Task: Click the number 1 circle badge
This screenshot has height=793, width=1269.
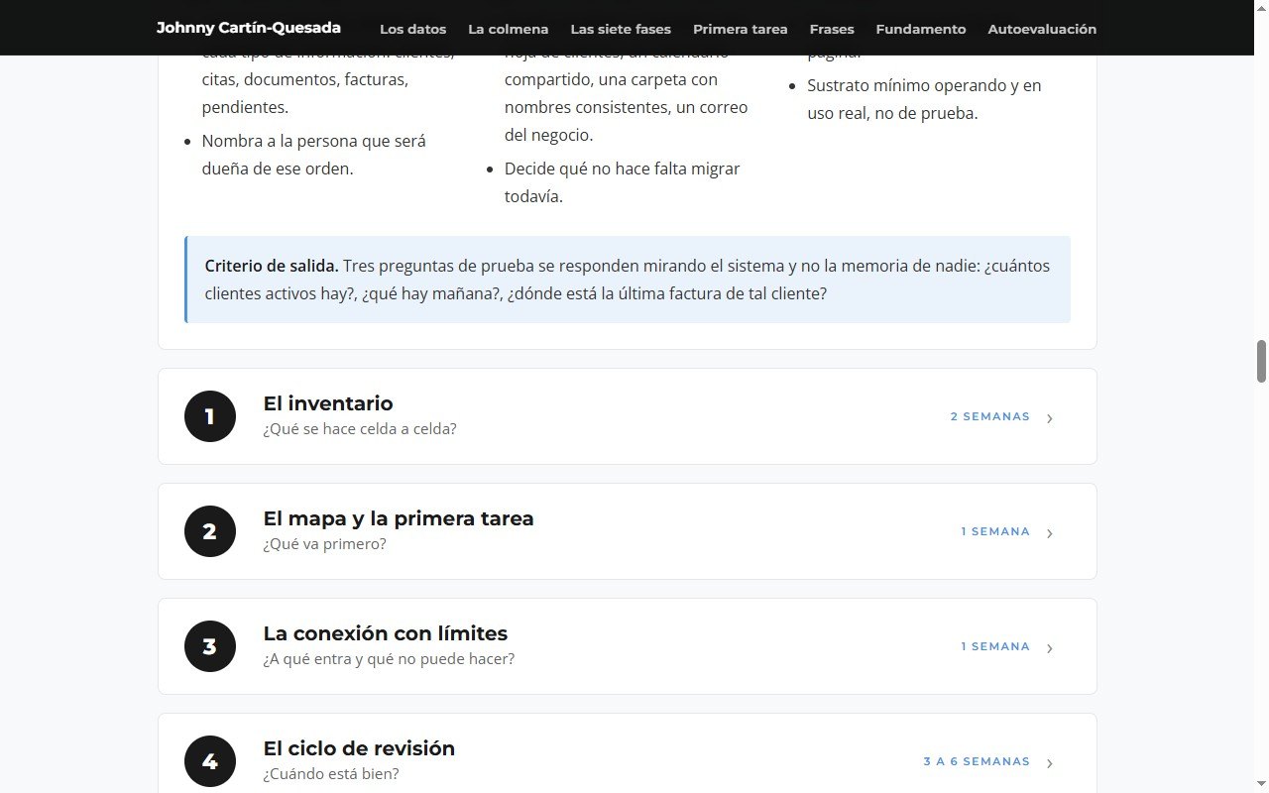Action: (210, 416)
